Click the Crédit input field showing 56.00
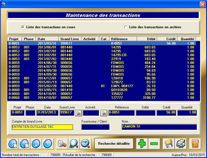Viewport: 207px width, 158px height. click(166, 113)
